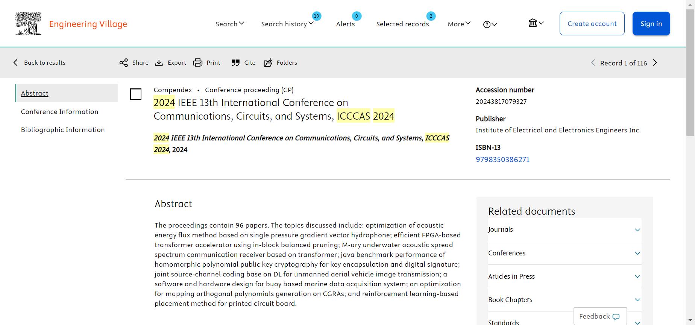Click the Search history count badge 19
695x325 pixels.
pyautogui.click(x=317, y=16)
